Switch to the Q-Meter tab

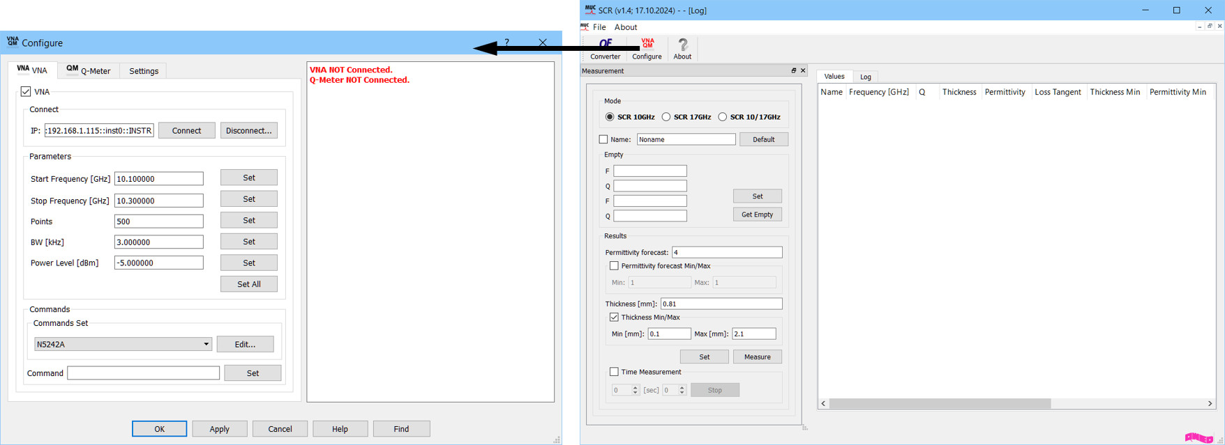point(89,70)
